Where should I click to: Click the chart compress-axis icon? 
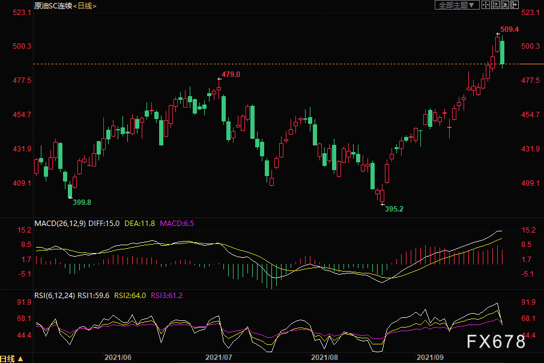(495, 5)
